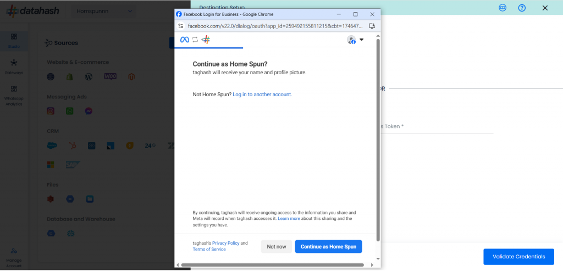Click the 'Continue as Home Spun?' heading
The width and height of the screenshot is (563, 271).
coord(230,64)
